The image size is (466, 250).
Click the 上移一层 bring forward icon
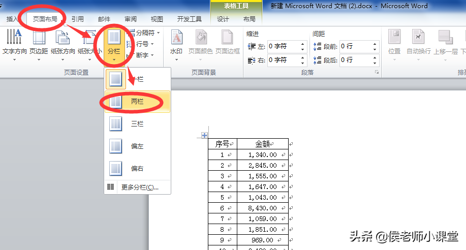tap(445, 38)
